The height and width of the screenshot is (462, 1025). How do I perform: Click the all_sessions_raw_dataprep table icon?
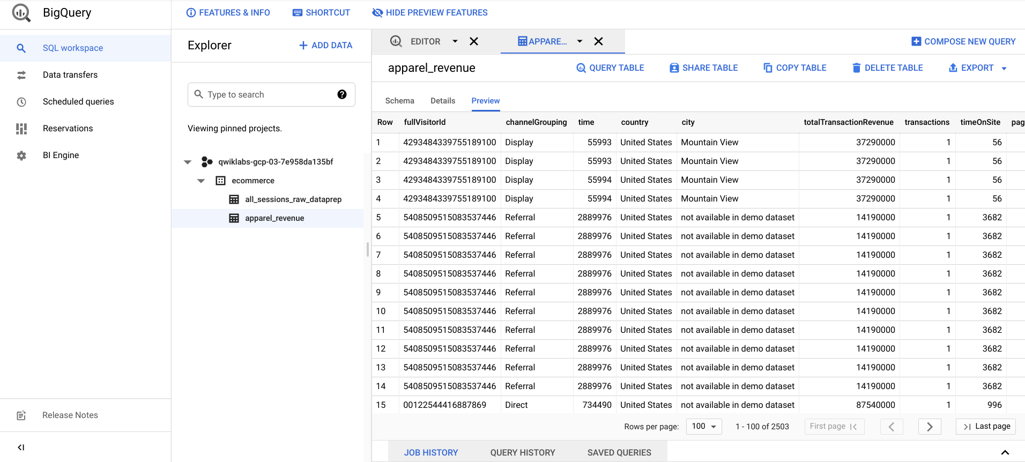(x=234, y=199)
